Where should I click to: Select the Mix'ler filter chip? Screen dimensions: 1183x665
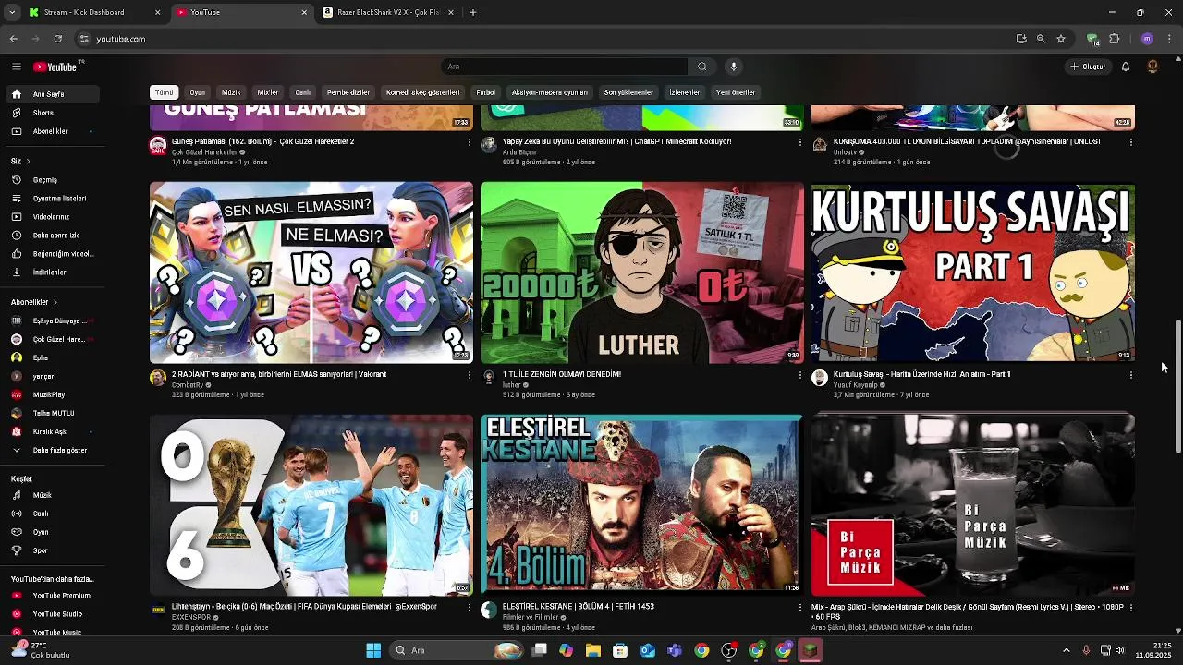(x=268, y=92)
